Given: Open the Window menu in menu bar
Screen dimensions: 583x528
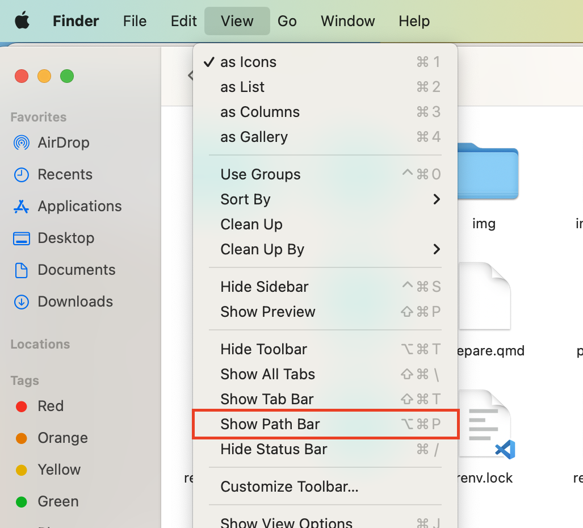Looking at the screenshot, I should [347, 21].
